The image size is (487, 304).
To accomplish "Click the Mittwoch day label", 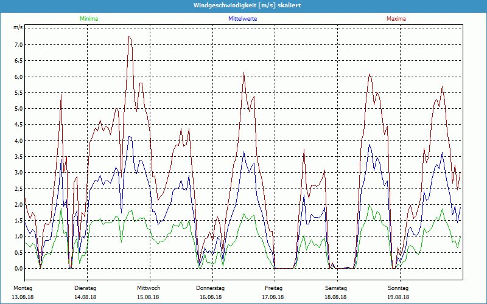I will point(149,288).
